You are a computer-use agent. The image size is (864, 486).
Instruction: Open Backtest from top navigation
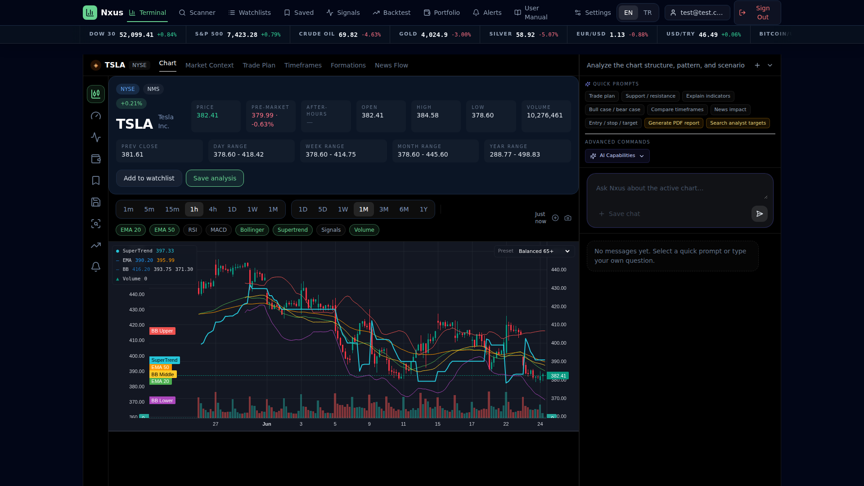click(391, 13)
